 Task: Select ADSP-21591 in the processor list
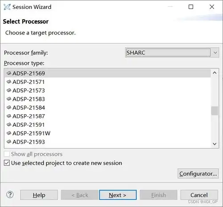[107, 124]
